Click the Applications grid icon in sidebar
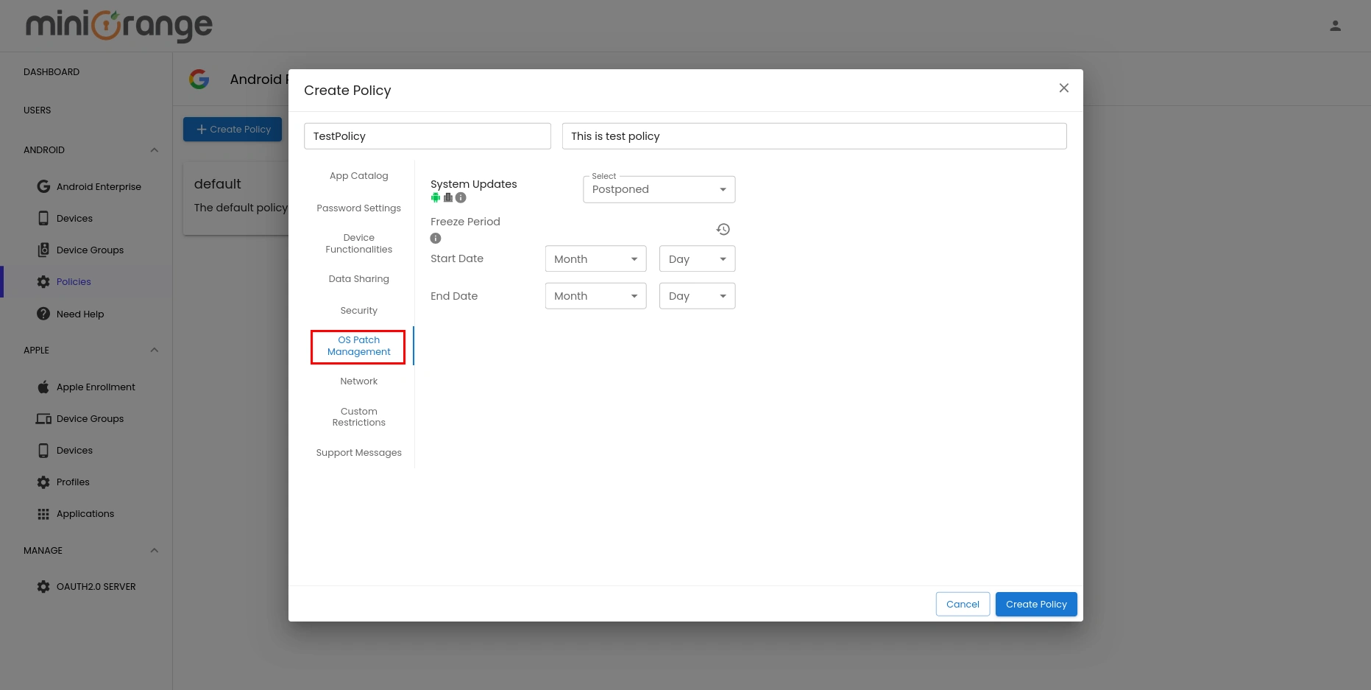This screenshot has height=690, width=1371. 43,513
